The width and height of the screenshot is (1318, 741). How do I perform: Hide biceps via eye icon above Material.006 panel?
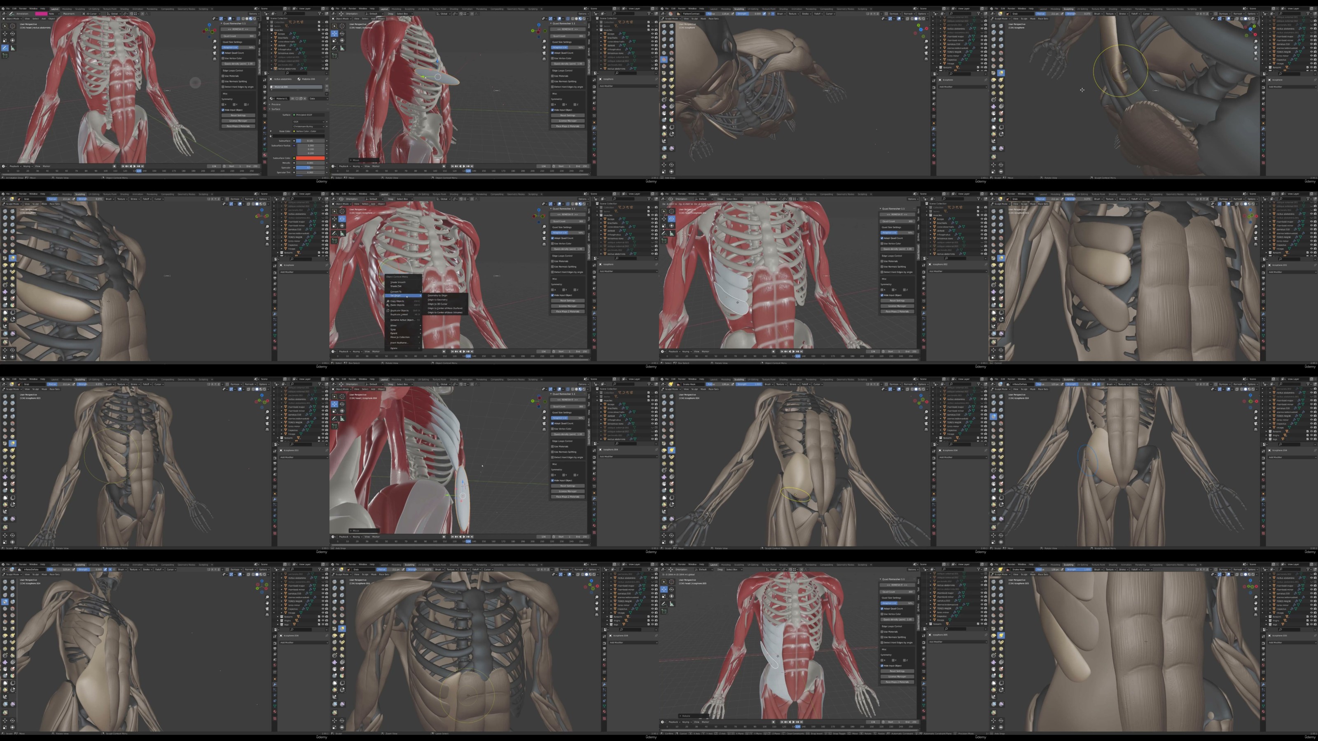(x=323, y=34)
